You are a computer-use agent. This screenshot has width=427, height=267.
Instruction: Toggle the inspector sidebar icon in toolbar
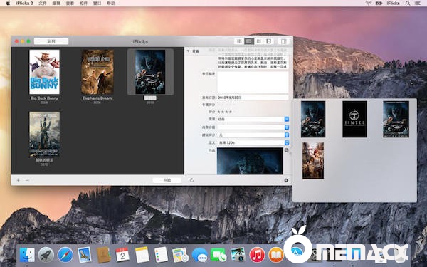click(283, 41)
